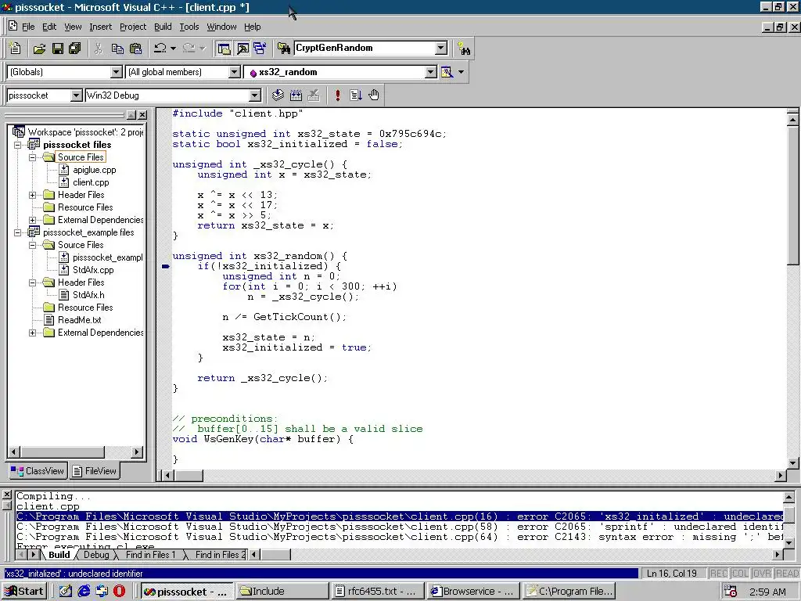Select ReadMe.txt in the file tree
The height and width of the screenshot is (601, 801).
80,320
